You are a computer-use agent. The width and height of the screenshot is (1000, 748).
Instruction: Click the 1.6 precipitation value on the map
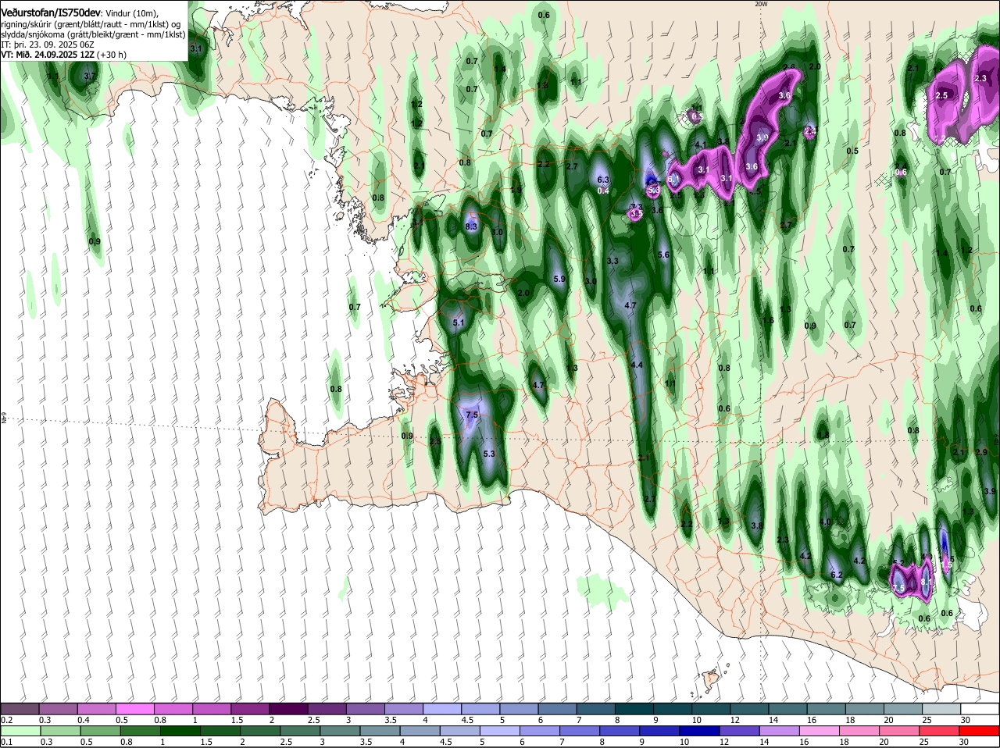(x=768, y=320)
